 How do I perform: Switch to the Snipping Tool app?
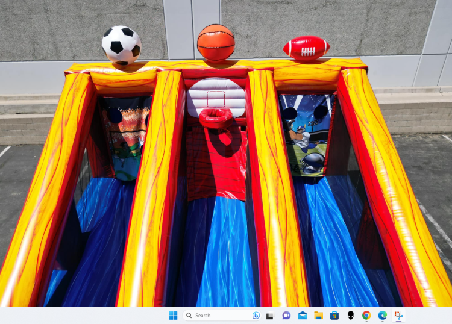(398, 315)
